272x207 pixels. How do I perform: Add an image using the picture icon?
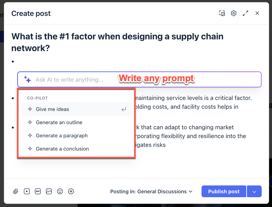click(49, 191)
